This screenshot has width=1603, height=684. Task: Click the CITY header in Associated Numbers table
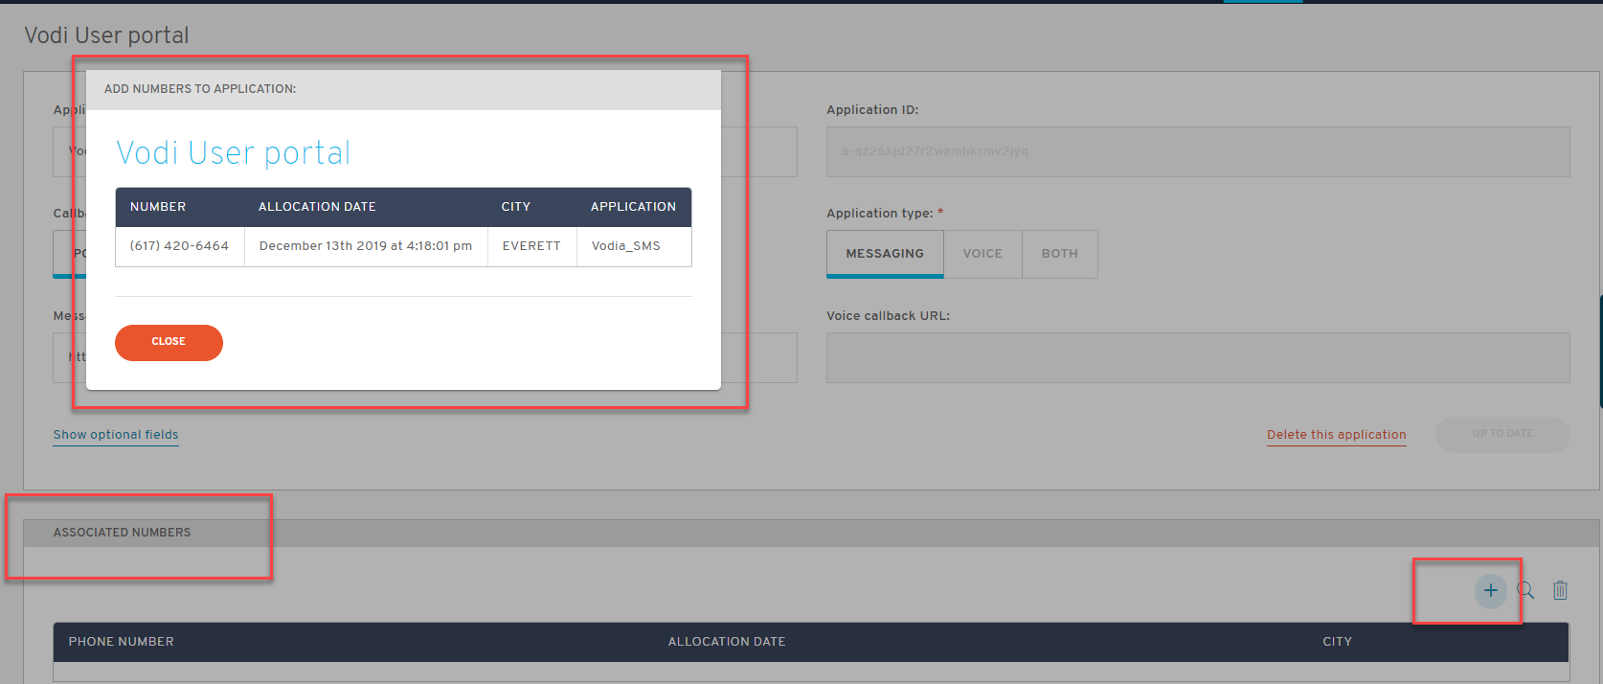coord(1338,642)
